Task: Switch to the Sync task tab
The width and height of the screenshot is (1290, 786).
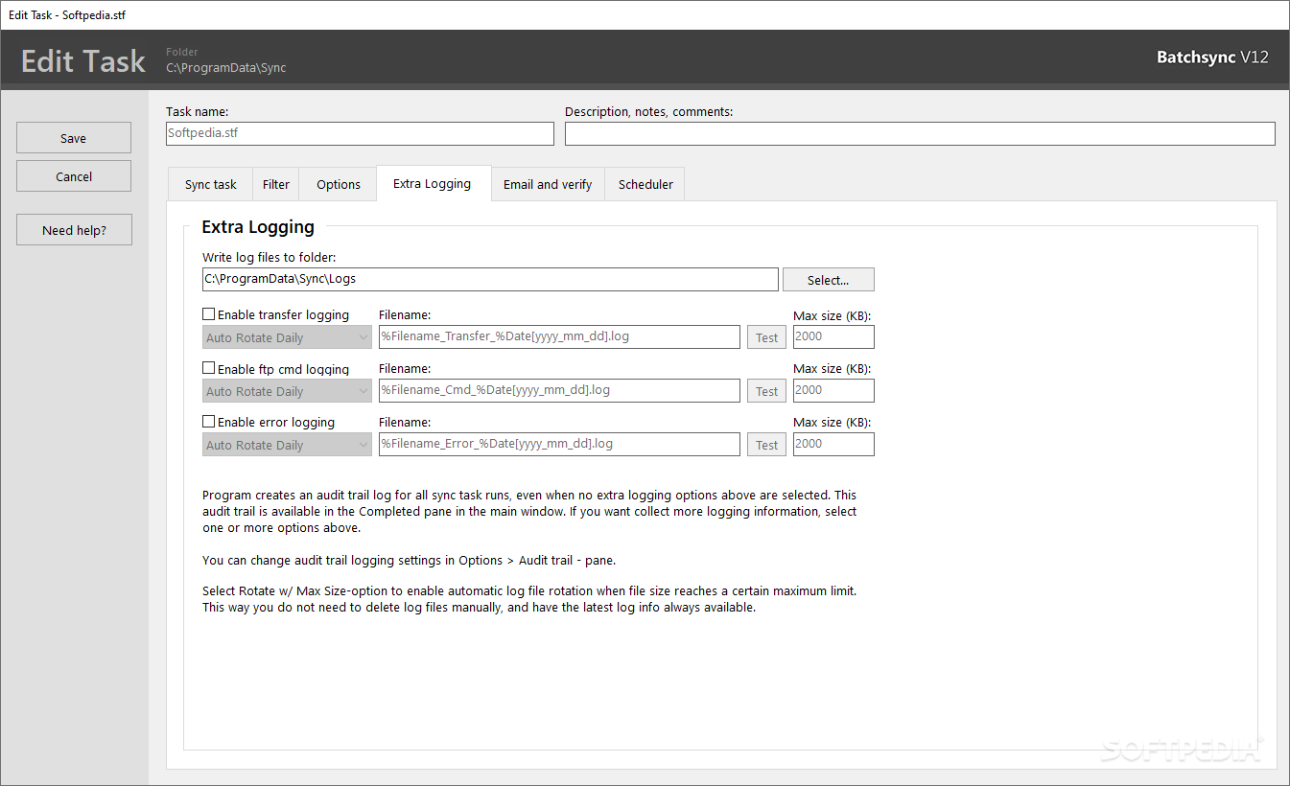Action: click(x=210, y=184)
